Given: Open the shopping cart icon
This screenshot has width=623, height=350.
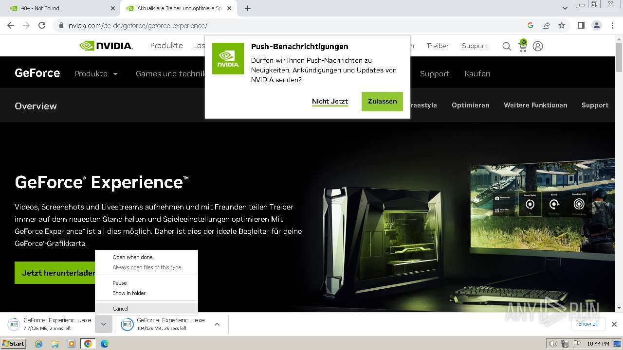Looking at the screenshot, I should coord(523,46).
